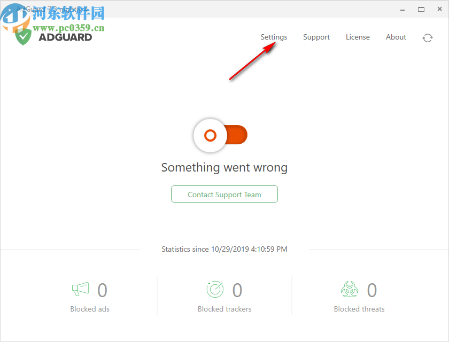The height and width of the screenshot is (342, 449).
Task: Click the Something went wrong message
Action: click(224, 167)
